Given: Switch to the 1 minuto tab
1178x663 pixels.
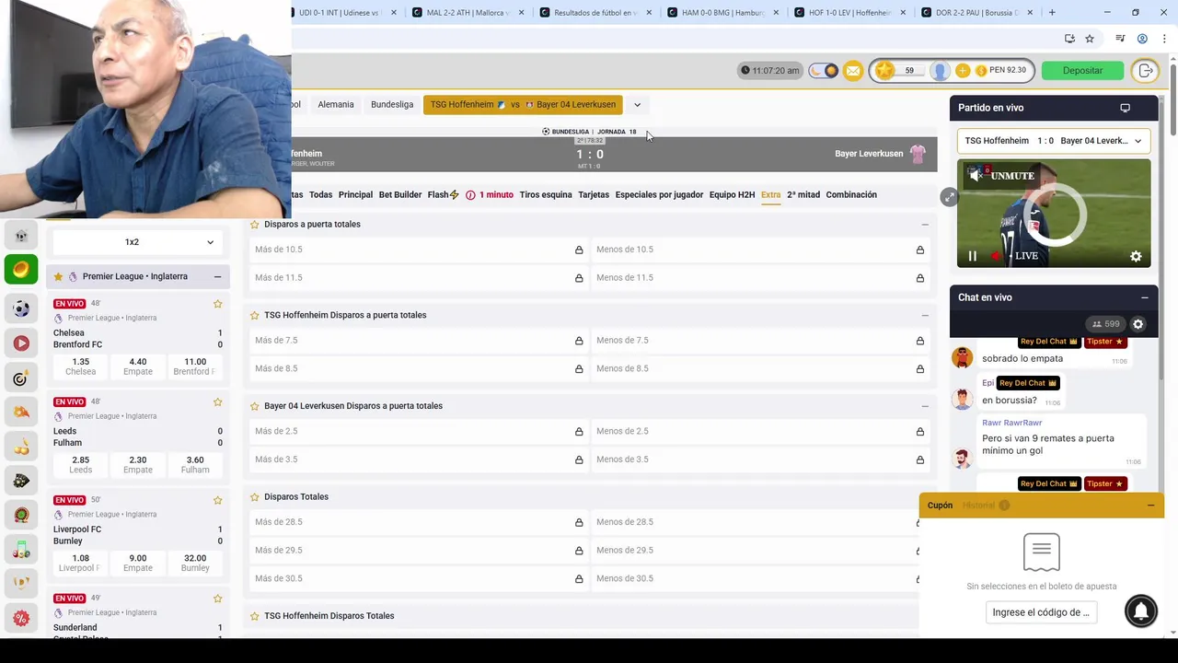Looking at the screenshot, I should point(490,195).
